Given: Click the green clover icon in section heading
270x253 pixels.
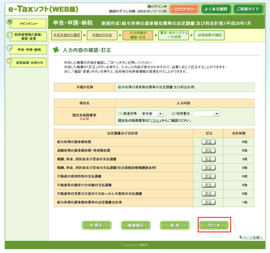Looking at the screenshot, I should (56, 50).
